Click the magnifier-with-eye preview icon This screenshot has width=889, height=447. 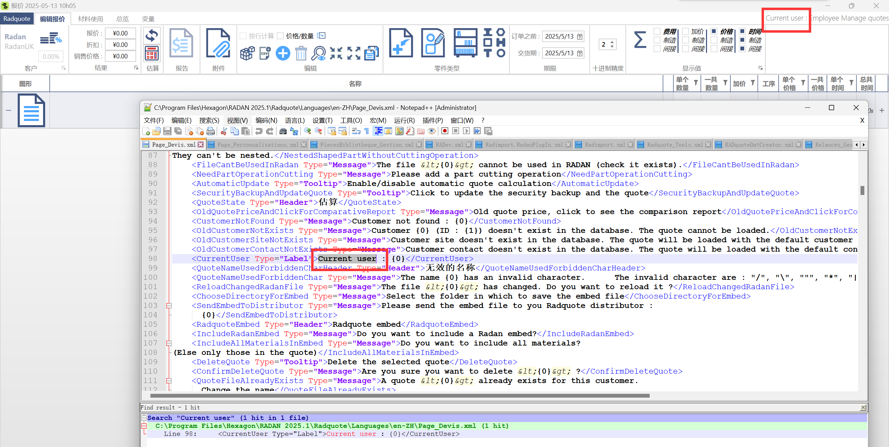[318, 53]
